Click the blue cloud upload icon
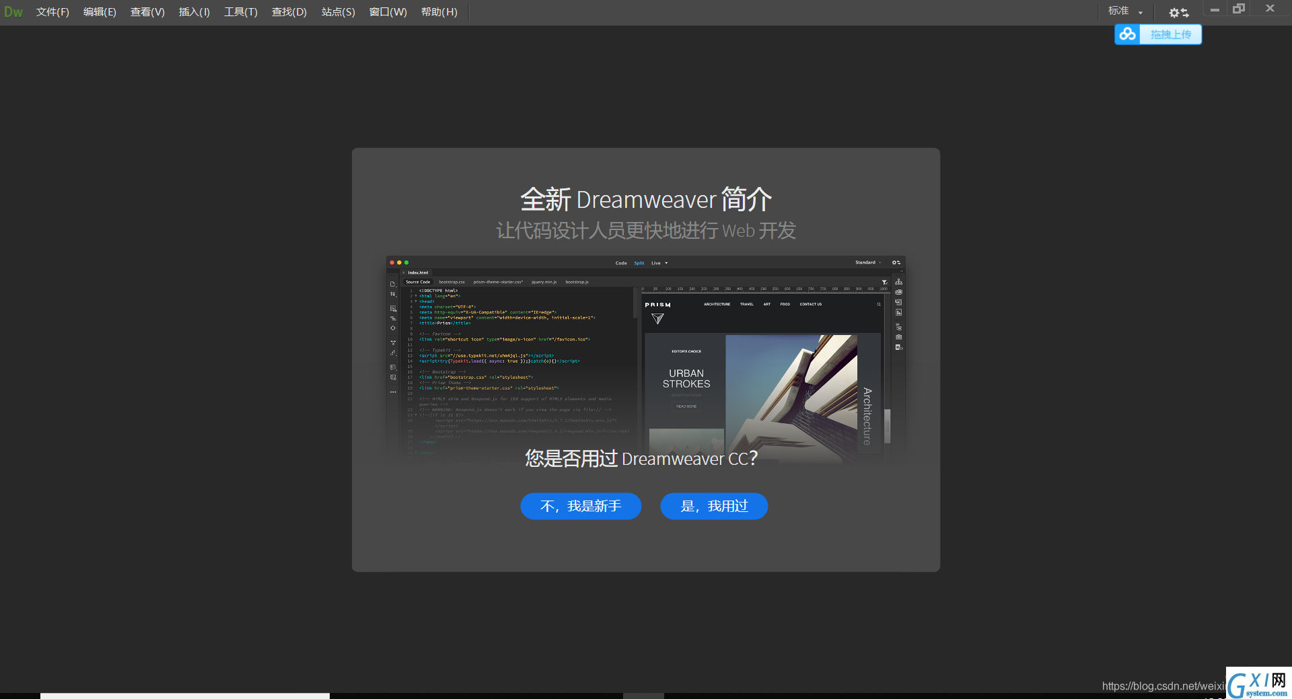Screen dimensions: 1292x699 pos(1128,34)
